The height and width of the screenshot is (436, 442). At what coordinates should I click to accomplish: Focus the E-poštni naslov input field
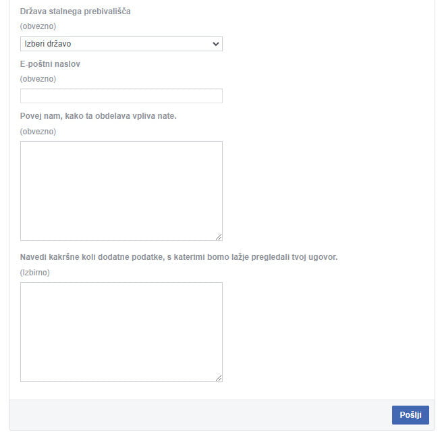coord(121,96)
